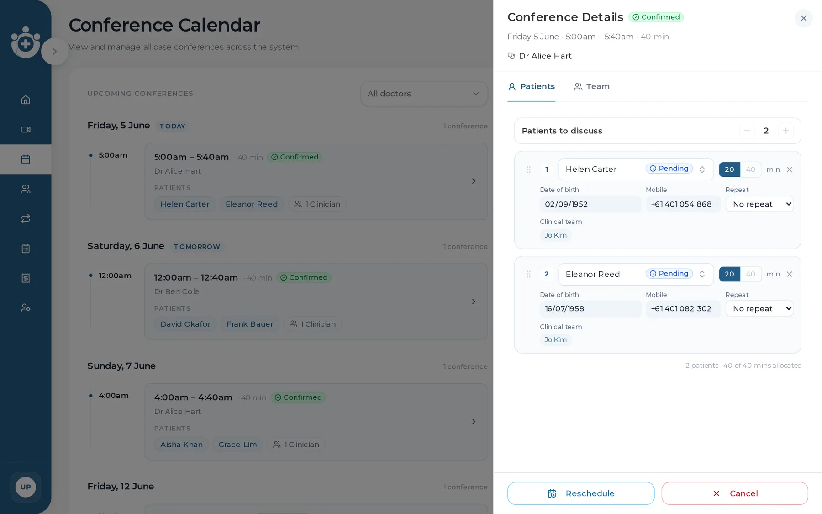The width and height of the screenshot is (822, 514).
Task: Click Pending status badge for Helen Carter
Action: click(x=669, y=169)
